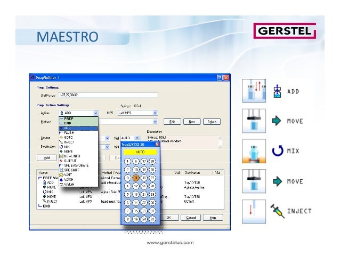Viewport: 340px width, 263px height.
Task: Choose the highlighted ADD entry in action list
Action: (78, 128)
